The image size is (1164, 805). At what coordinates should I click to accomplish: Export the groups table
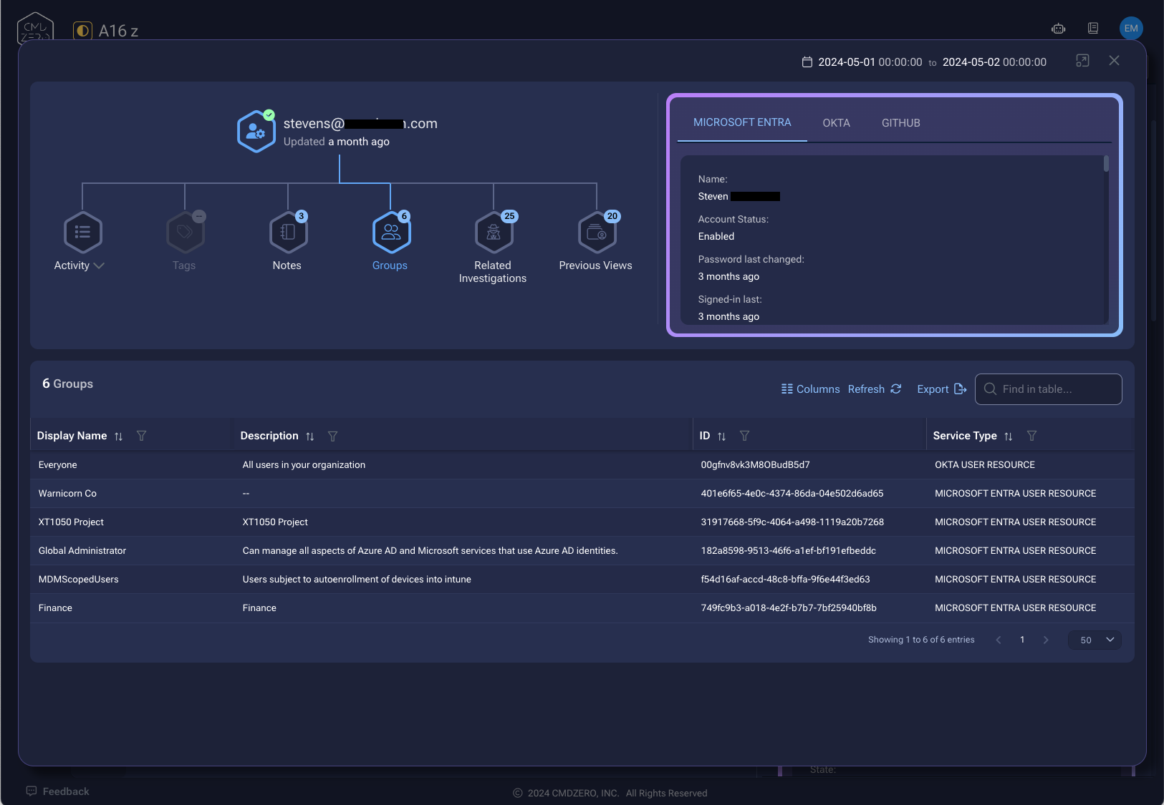[942, 389]
